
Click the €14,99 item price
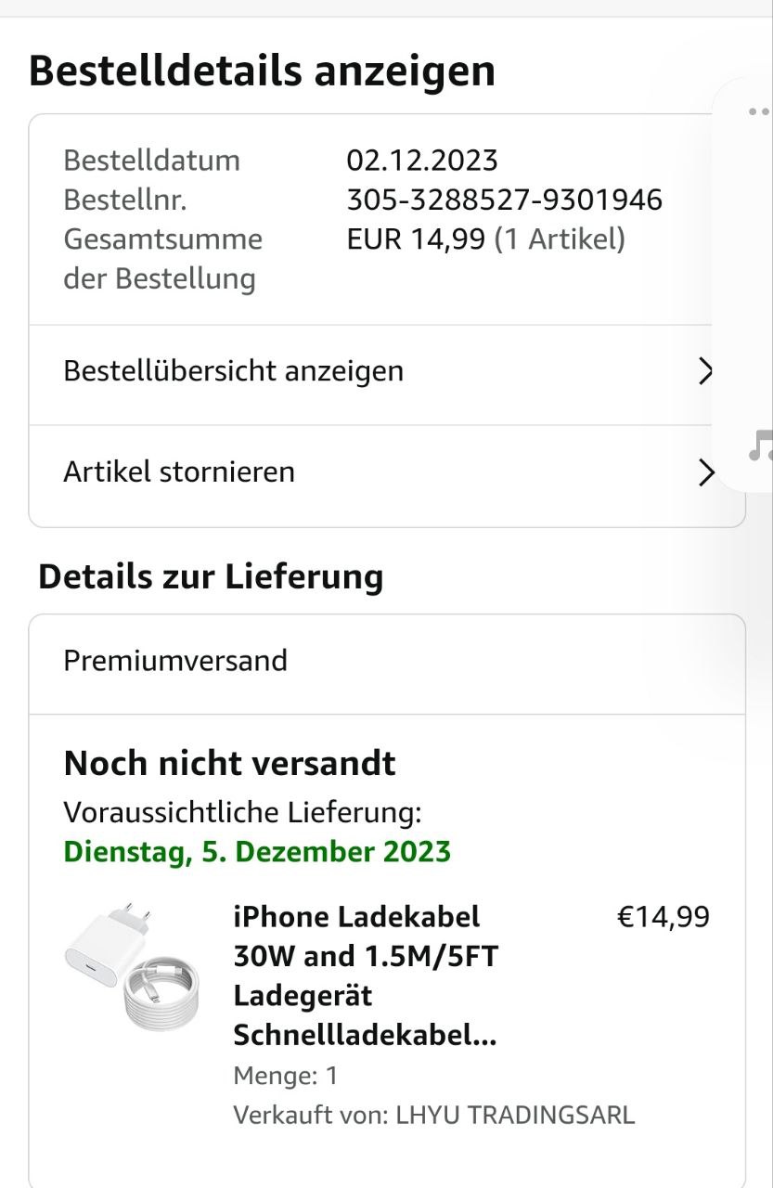[663, 917]
